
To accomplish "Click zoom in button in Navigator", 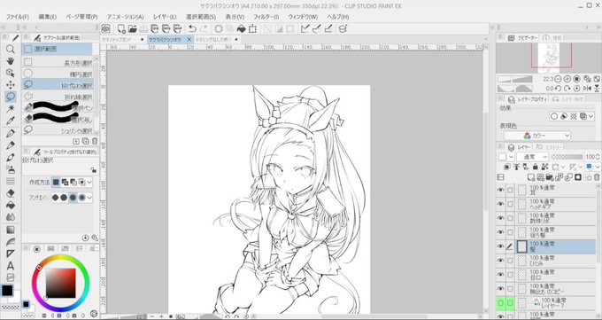I will (x=567, y=79).
